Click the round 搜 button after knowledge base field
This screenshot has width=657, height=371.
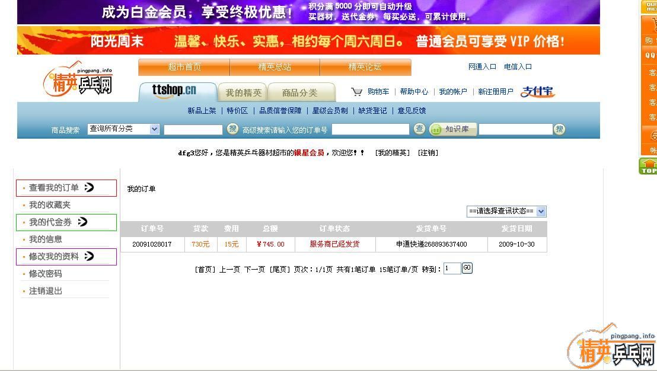point(559,129)
